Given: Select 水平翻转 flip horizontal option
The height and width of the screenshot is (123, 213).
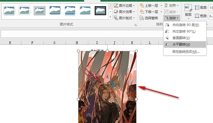Looking at the screenshot, I should pos(185,44).
